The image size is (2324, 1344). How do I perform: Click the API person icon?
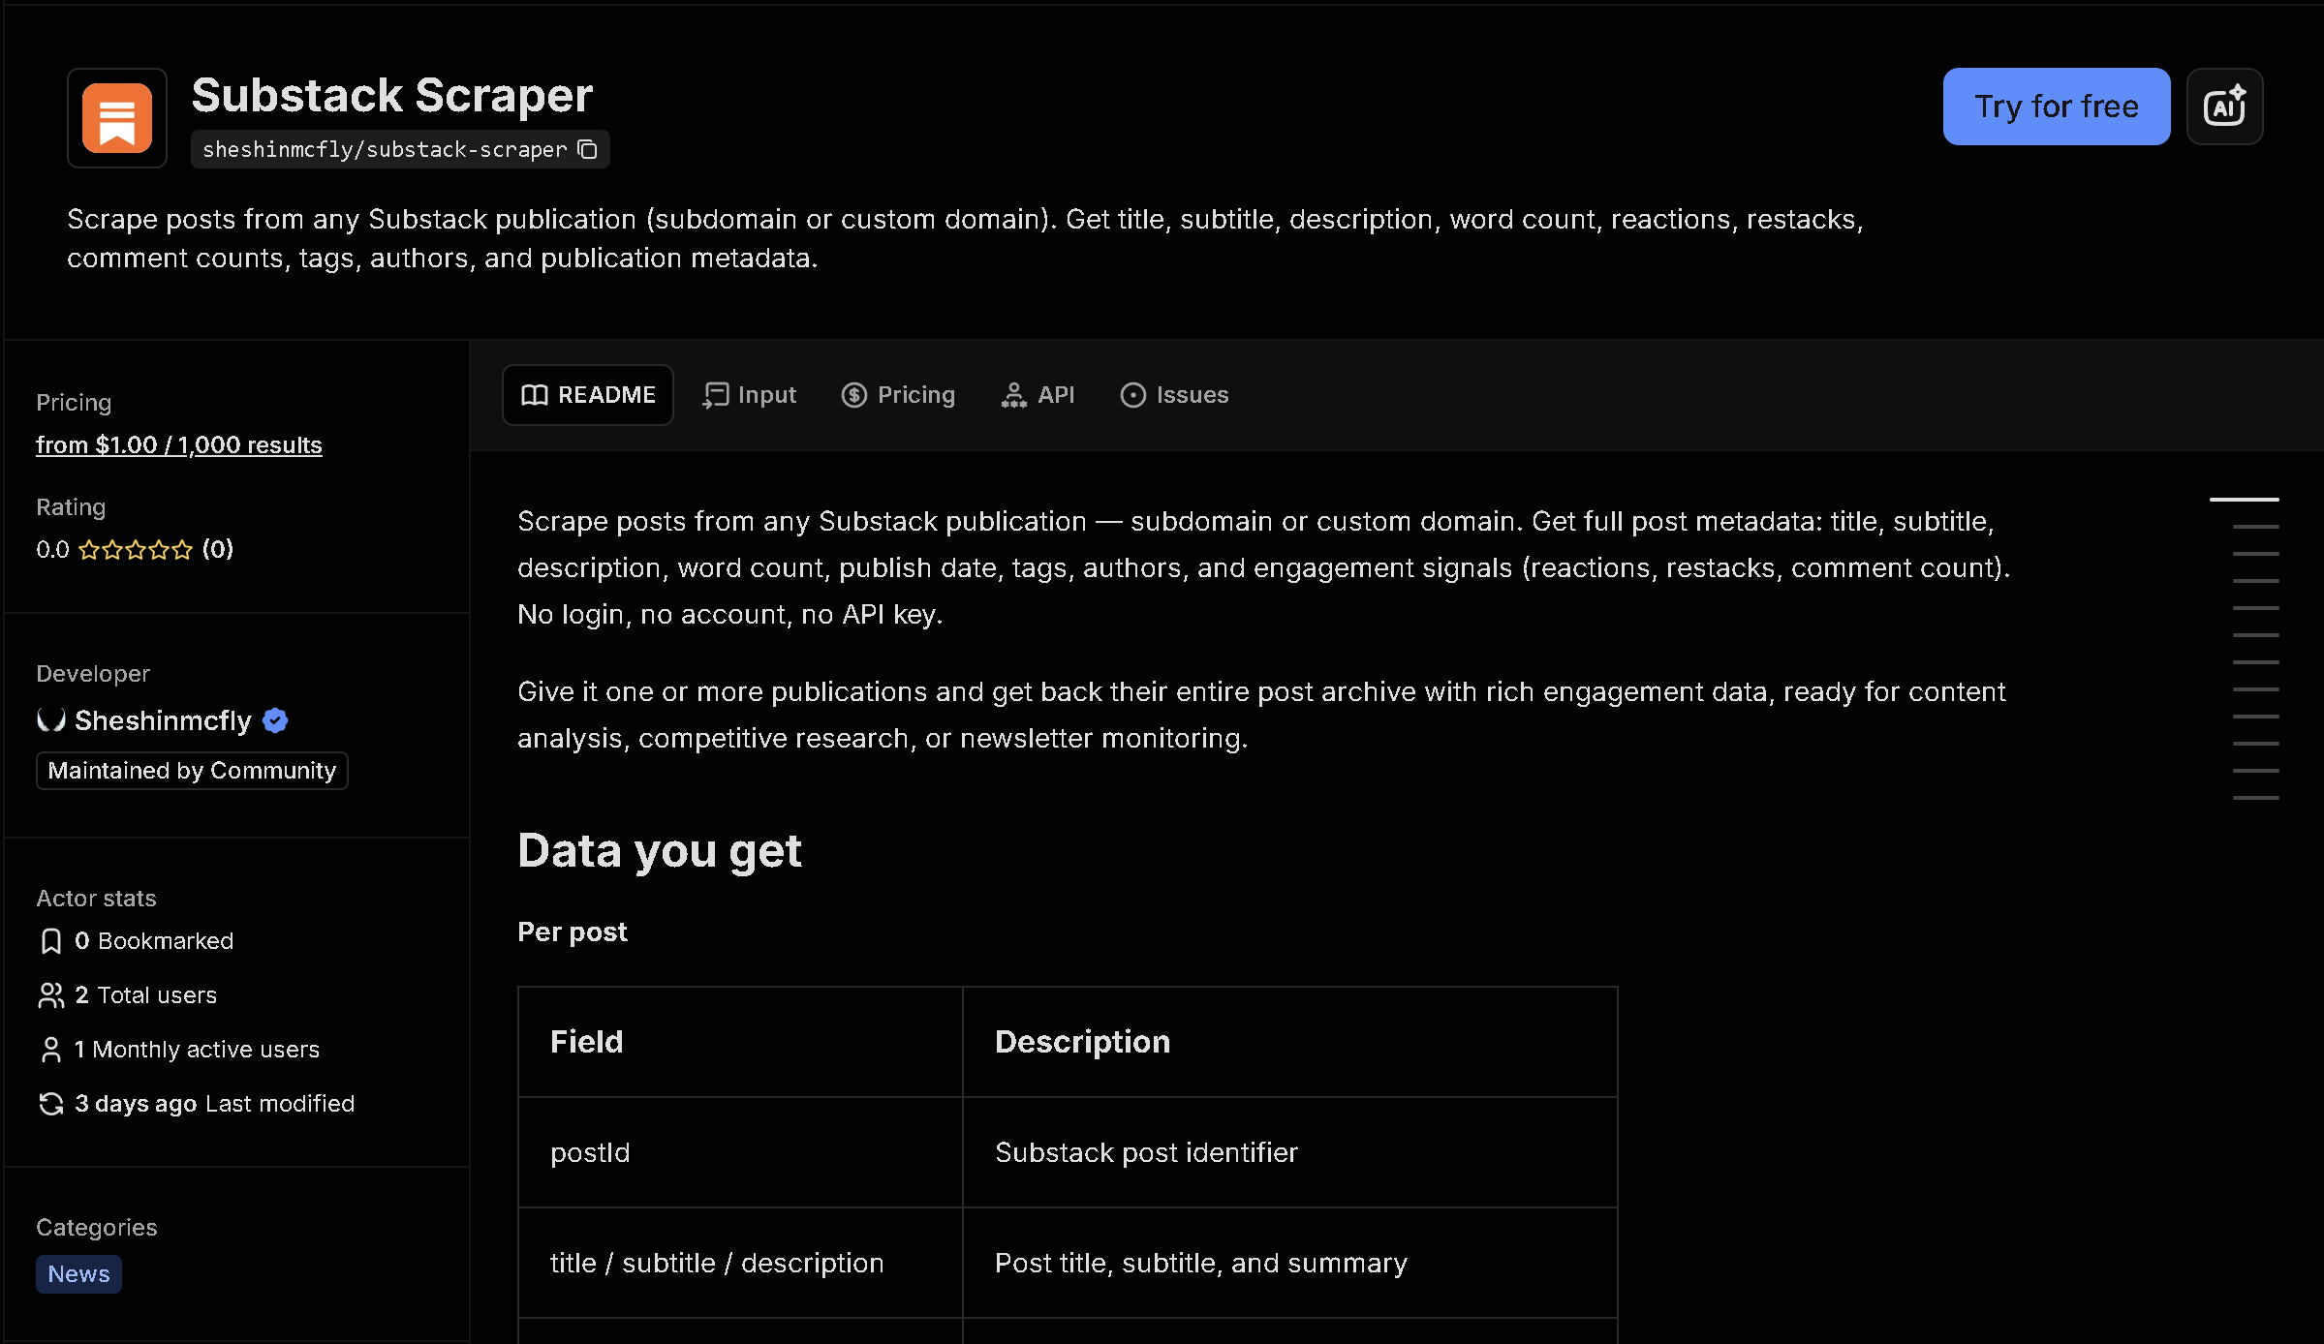1013,395
